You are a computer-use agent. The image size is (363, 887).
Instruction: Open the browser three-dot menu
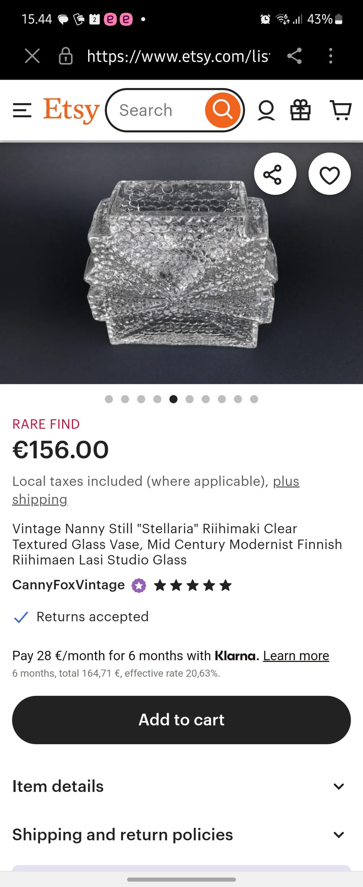pos(330,56)
